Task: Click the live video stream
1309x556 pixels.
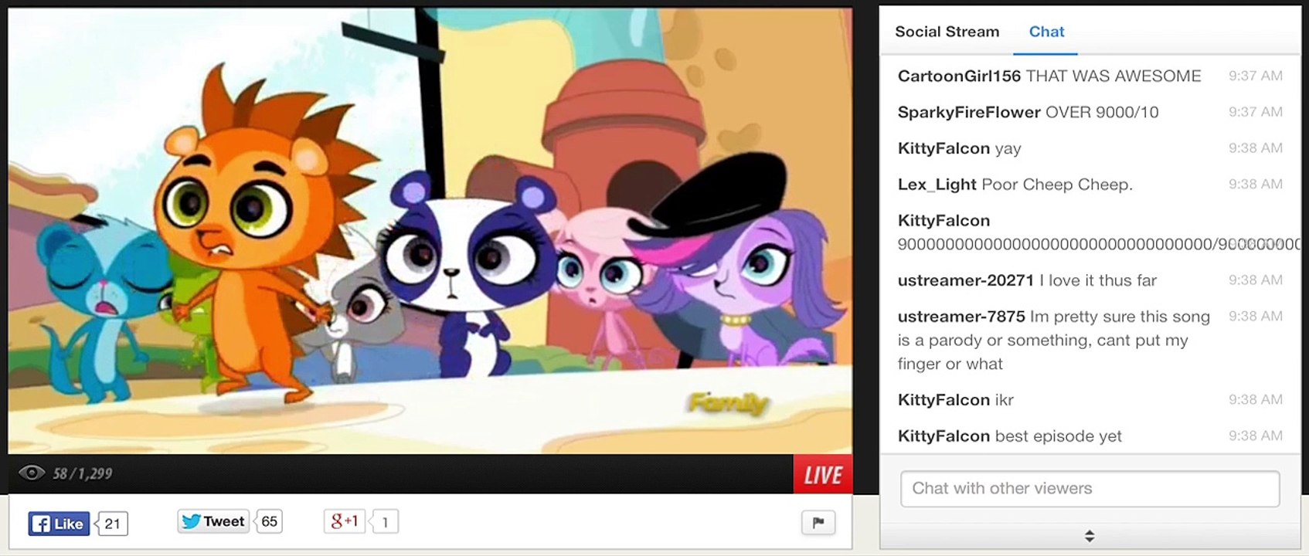Action: (430, 231)
